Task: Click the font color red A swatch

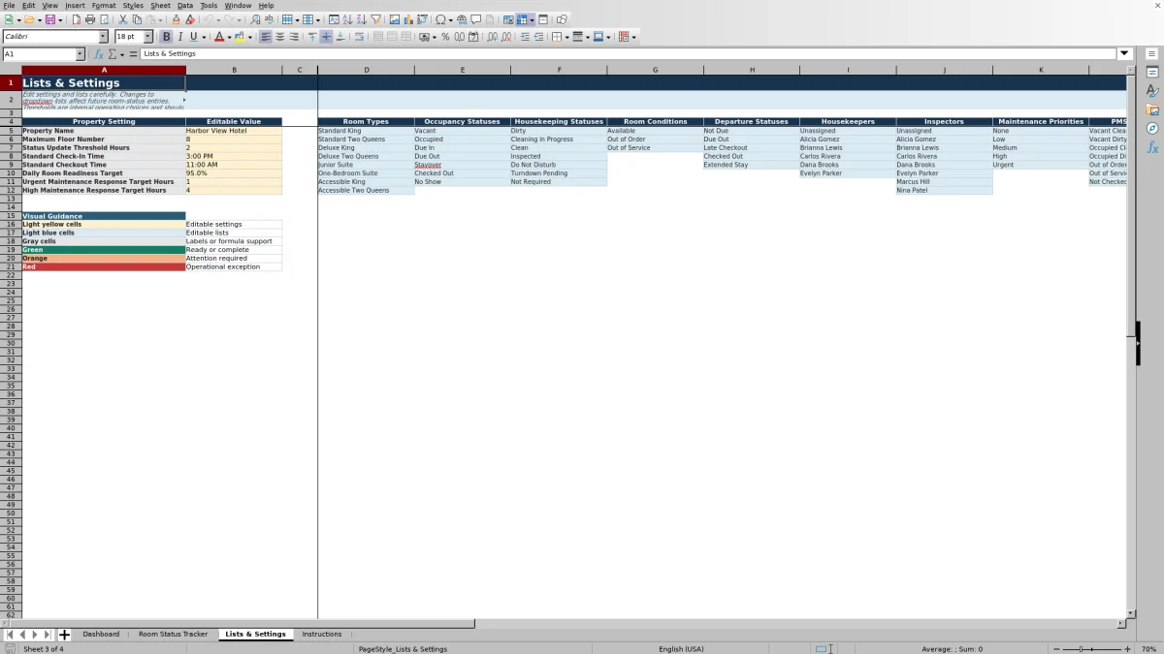Action: point(219,37)
